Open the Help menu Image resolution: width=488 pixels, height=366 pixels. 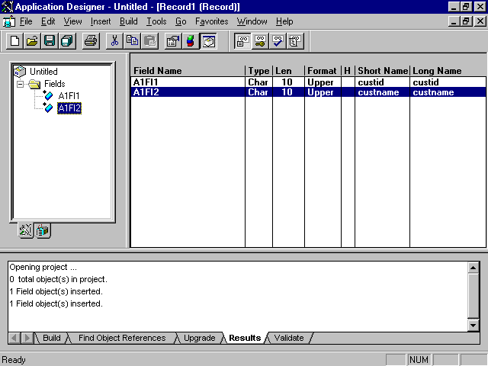(284, 21)
